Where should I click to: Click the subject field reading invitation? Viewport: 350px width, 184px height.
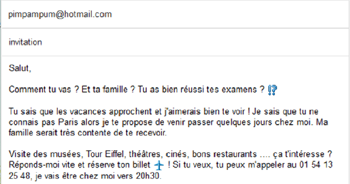175,42
